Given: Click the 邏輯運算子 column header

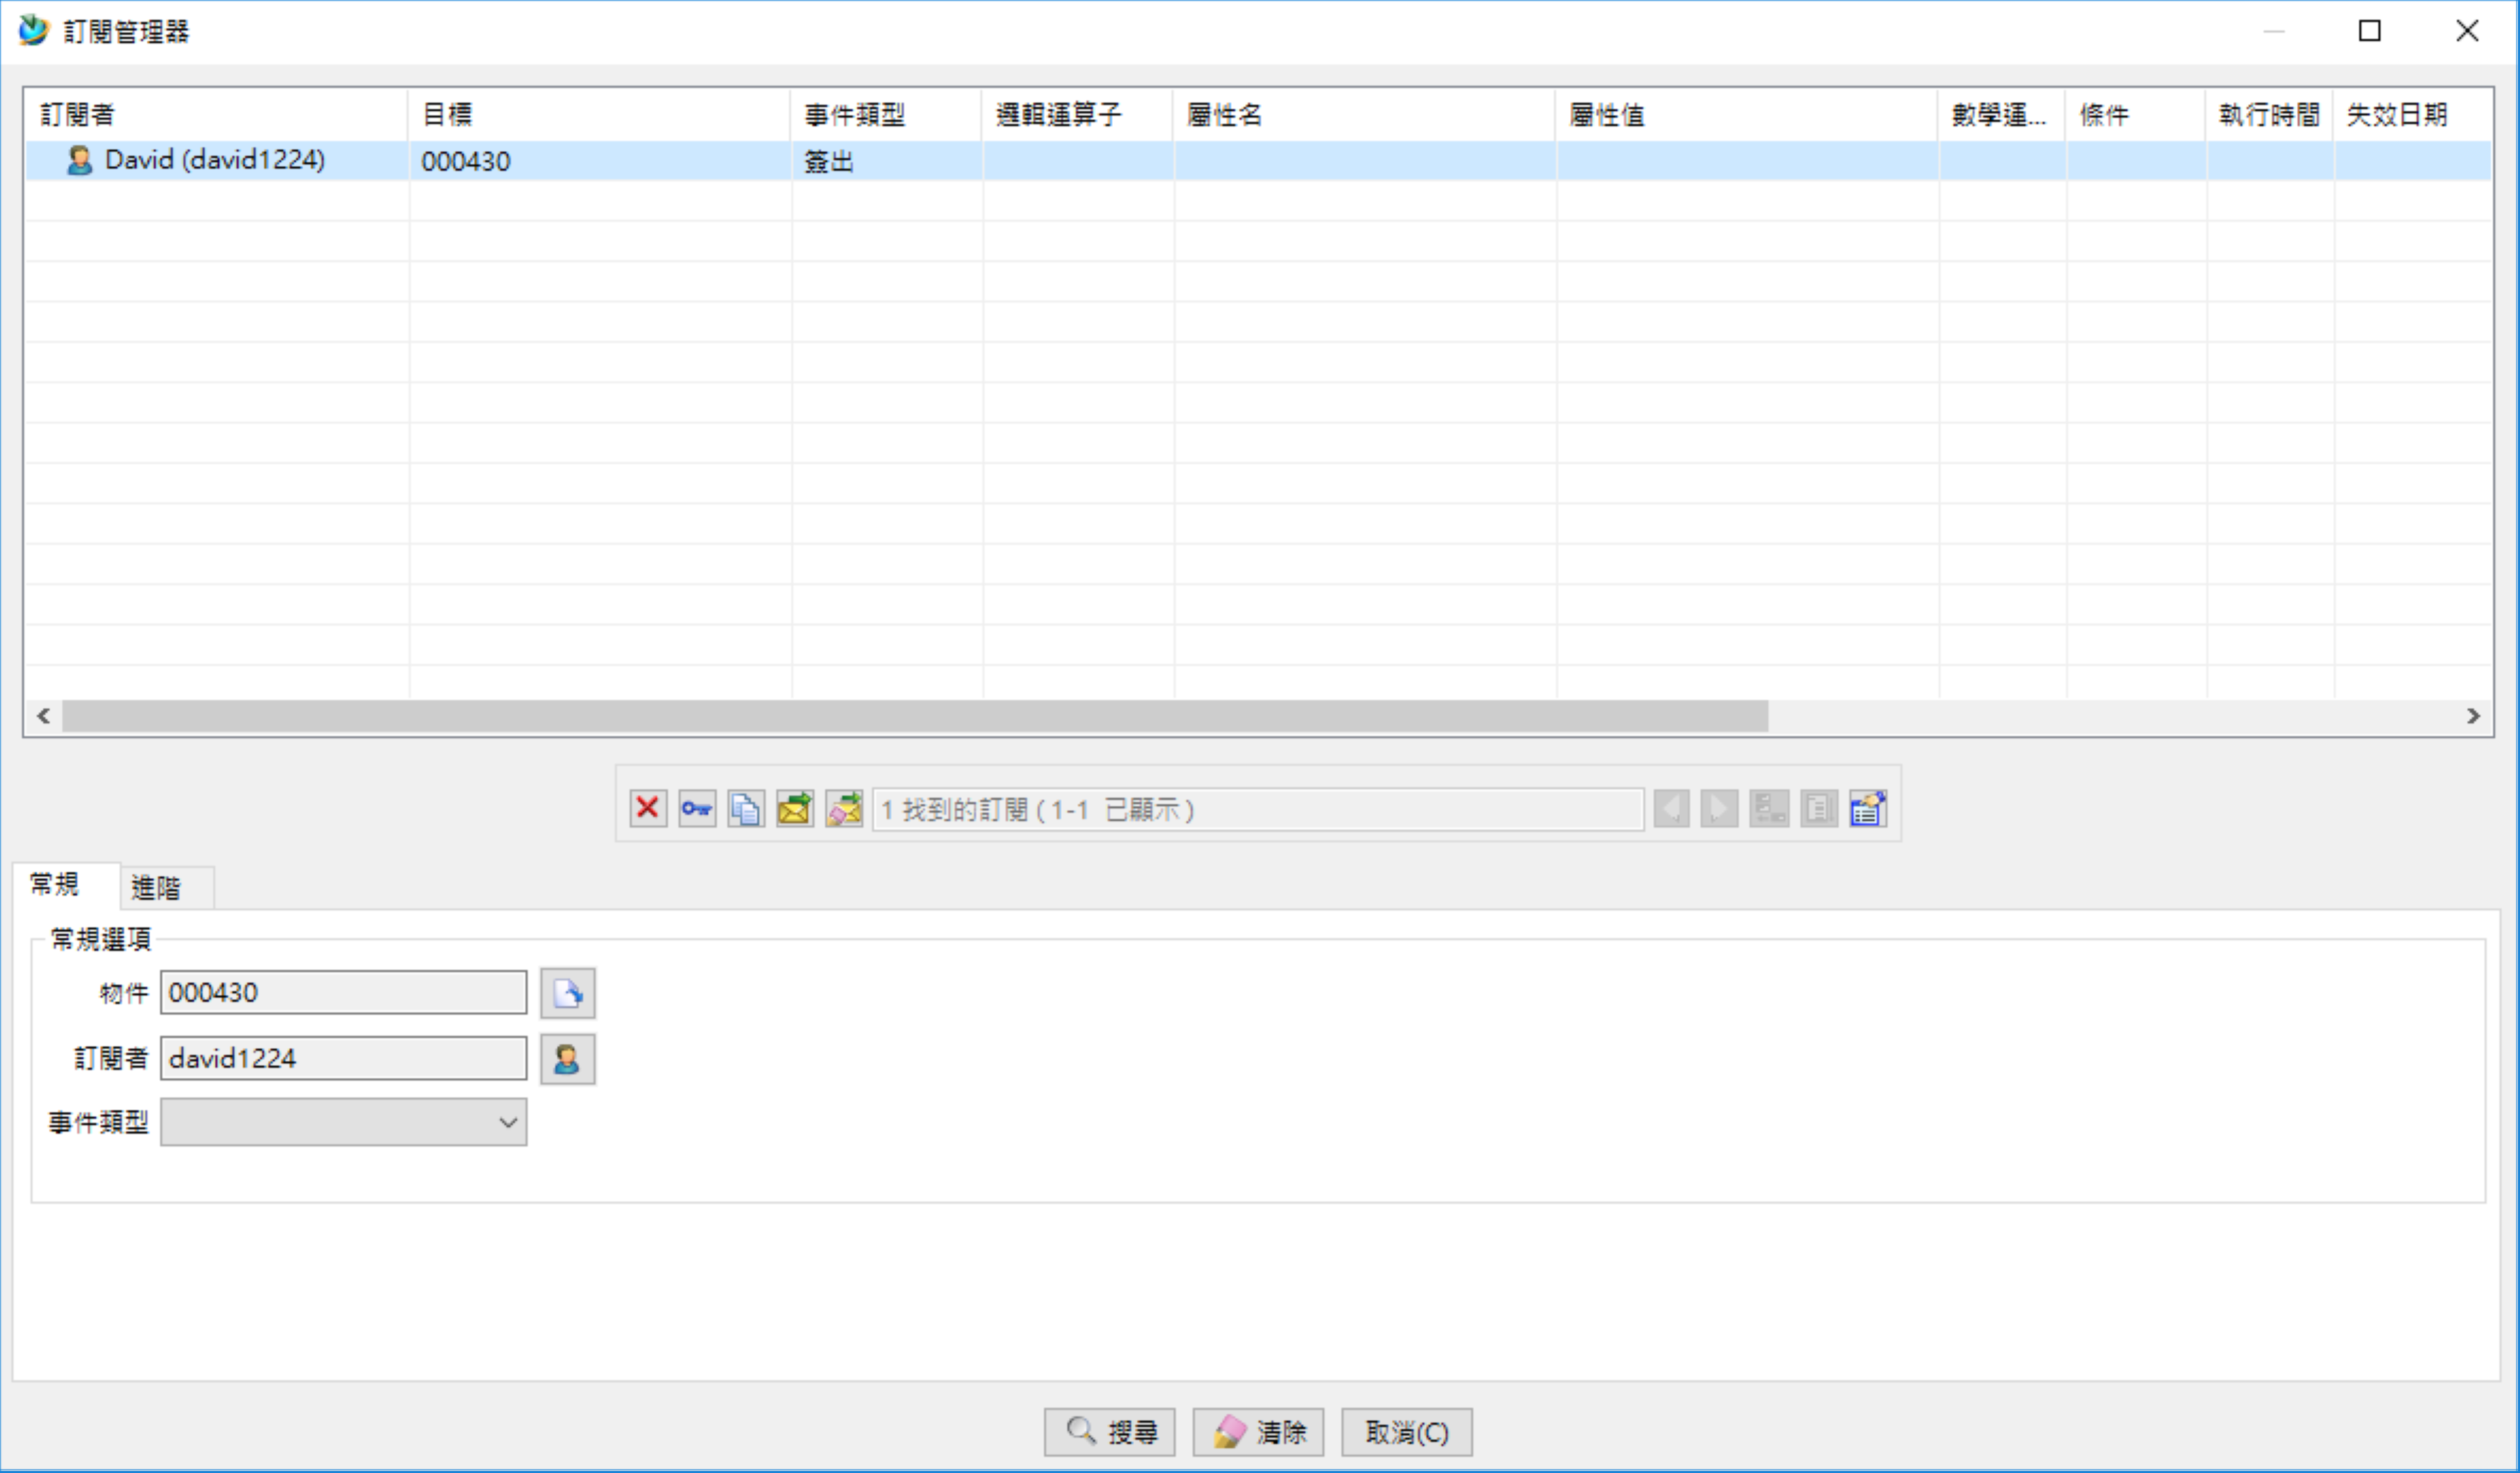Looking at the screenshot, I should [1077, 114].
